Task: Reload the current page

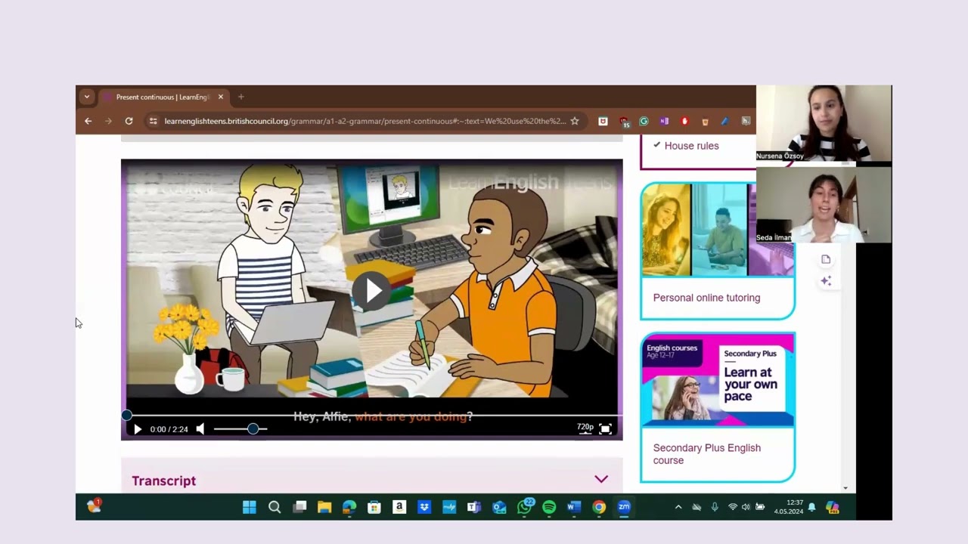Action: [129, 121]
